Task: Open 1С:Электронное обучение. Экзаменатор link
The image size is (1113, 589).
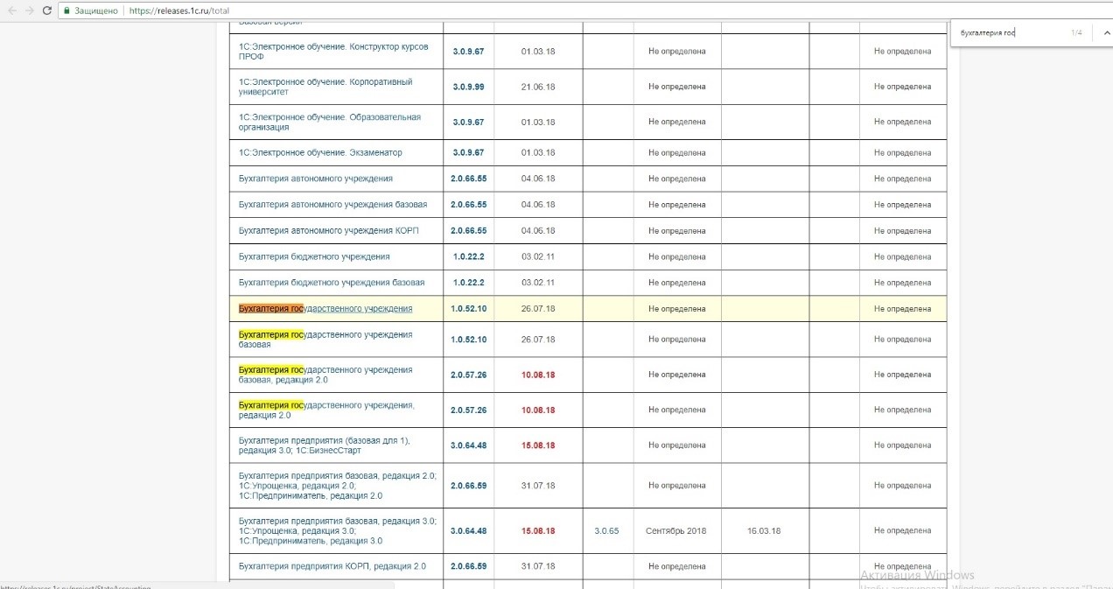Action: coord(320,152)
